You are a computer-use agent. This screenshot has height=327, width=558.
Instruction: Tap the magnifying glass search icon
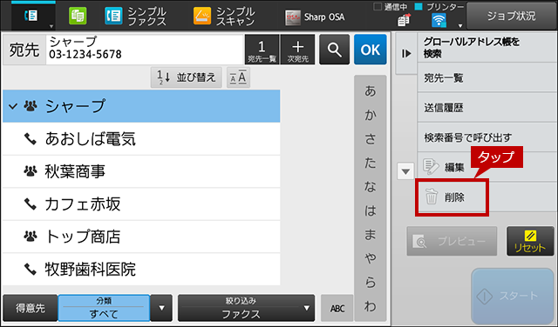pyautogui.click(x=334, y=50)
